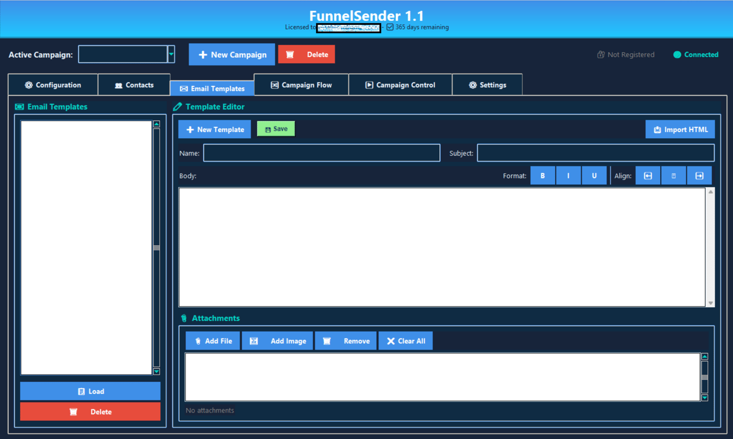733x439 pixels.
Task: Click the up arrow of templates list scrollbar
Action: point(156,124)
